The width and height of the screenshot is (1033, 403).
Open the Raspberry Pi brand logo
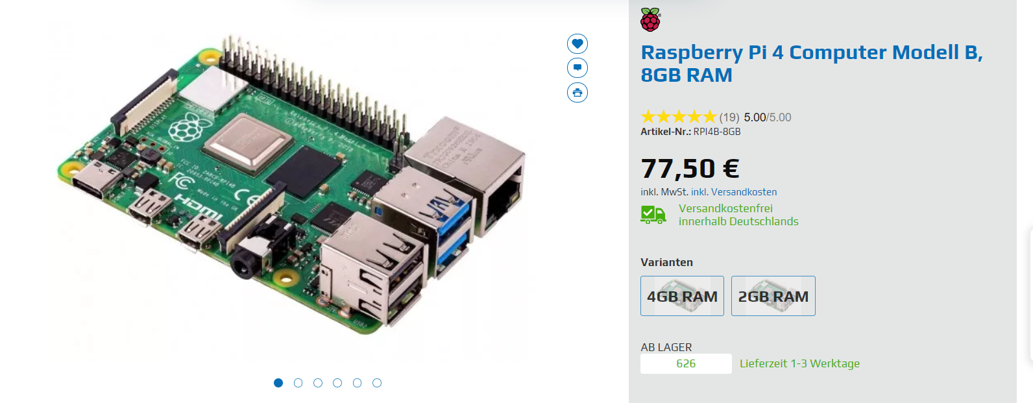tap(650, 19)
